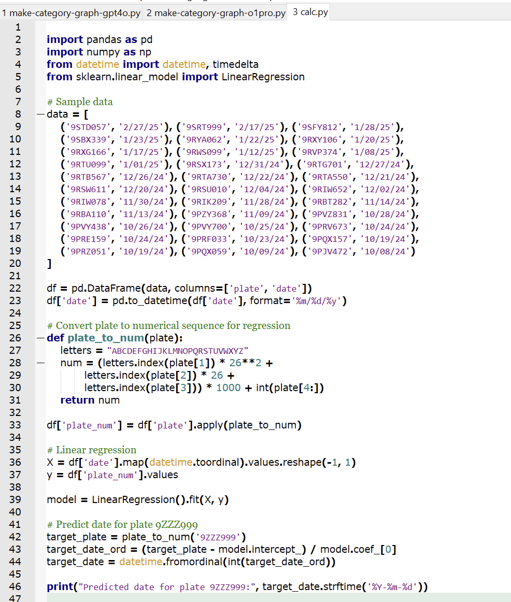Click line number 39 in gutter
Viewport: 511px width, 602px height.
(16, 499)
